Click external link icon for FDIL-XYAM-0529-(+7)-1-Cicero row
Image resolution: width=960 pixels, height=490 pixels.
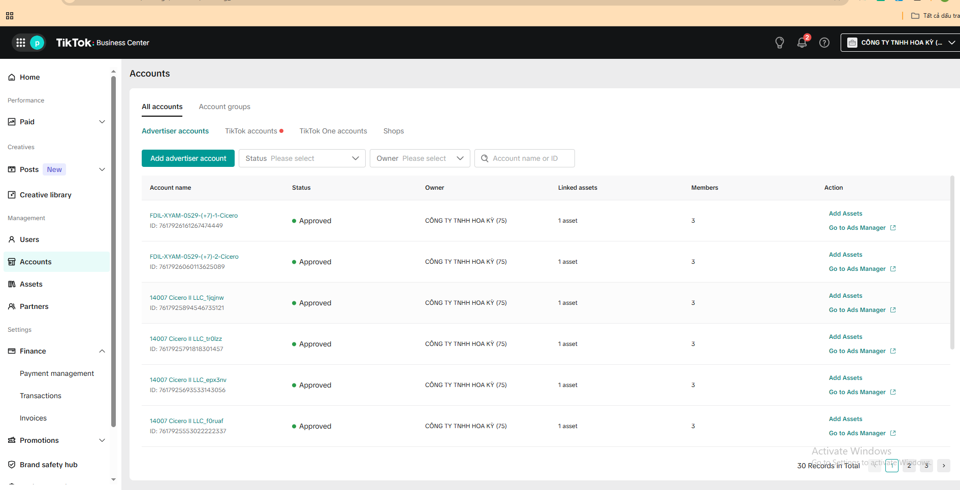pyautogui.click(x=893, y=228)
